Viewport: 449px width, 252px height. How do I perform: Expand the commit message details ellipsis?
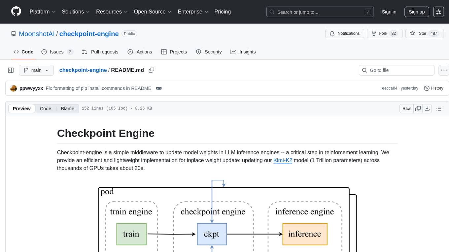(x=159, y=88)
